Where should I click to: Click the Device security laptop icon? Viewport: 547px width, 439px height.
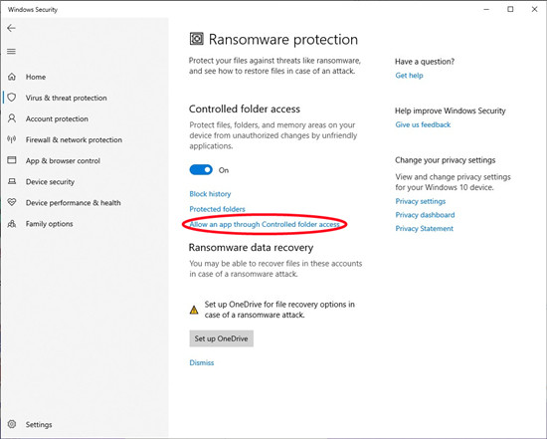coord(12,181)
